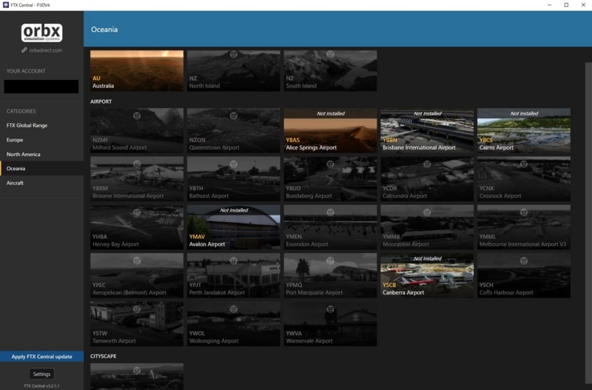Click the CITYSCAPE section heading
Screen dimensions: 592x390
(x=103, y=356)
